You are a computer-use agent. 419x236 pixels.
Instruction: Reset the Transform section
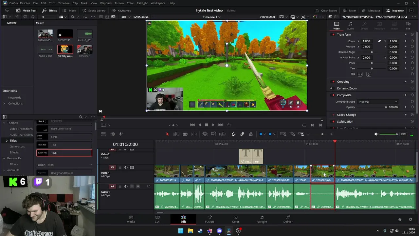(412, 35)
